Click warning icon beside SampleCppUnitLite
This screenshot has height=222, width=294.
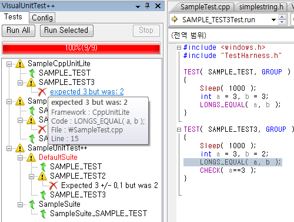[20, 64]
